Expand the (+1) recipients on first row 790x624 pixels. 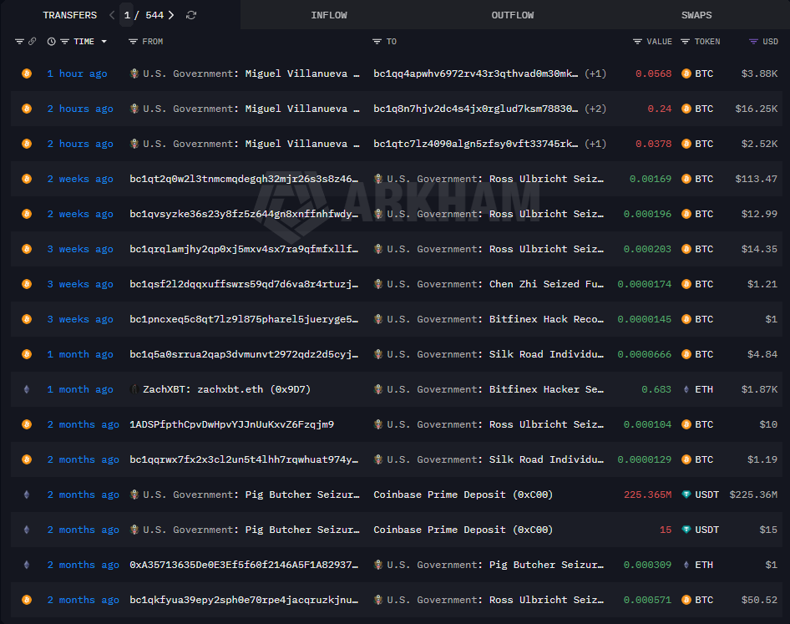(595, 74)
